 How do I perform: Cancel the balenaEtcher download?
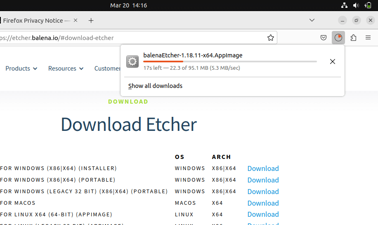tap(333, 62)
